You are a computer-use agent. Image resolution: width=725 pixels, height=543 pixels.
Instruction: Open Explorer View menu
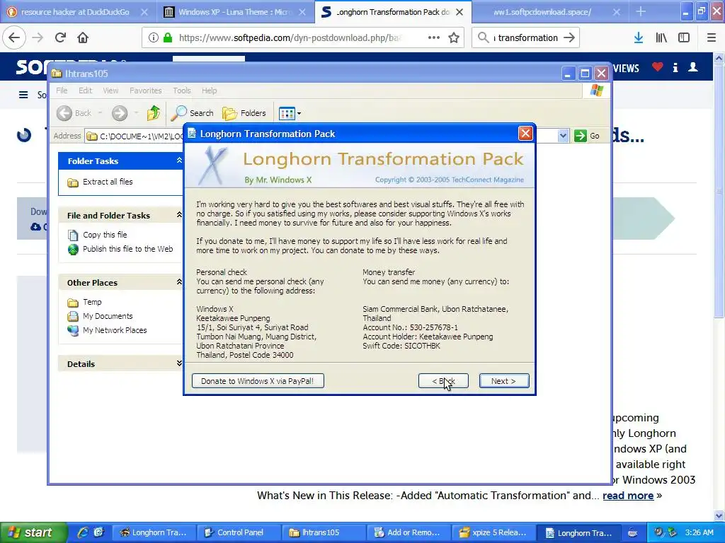110,90
